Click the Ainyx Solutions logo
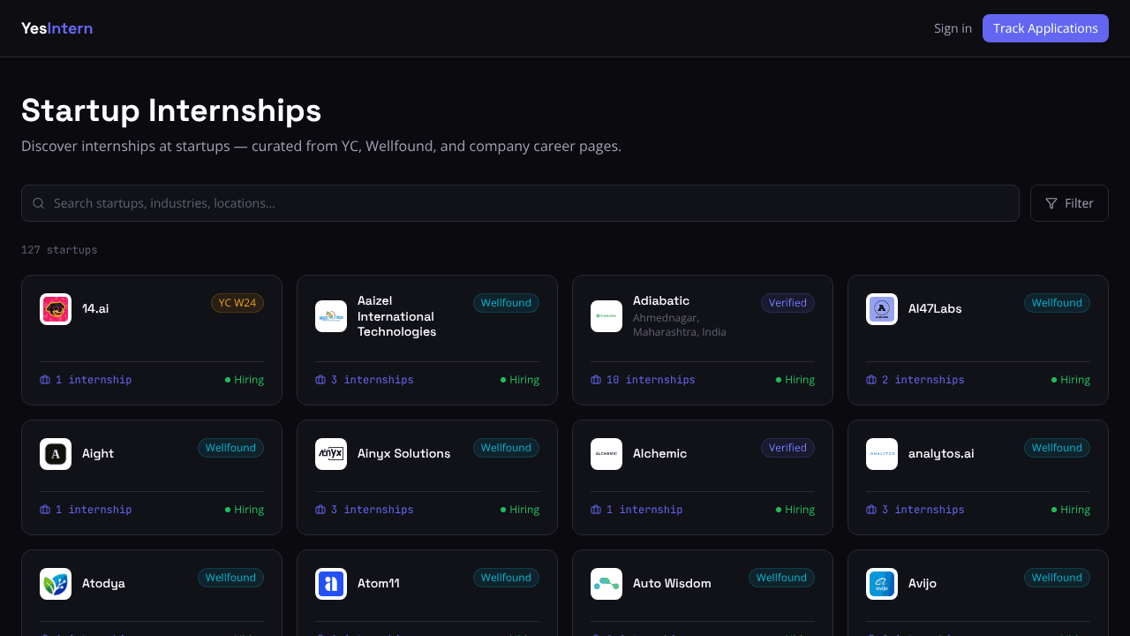Screen dimensions: 1130x636 tap(331, 454)
